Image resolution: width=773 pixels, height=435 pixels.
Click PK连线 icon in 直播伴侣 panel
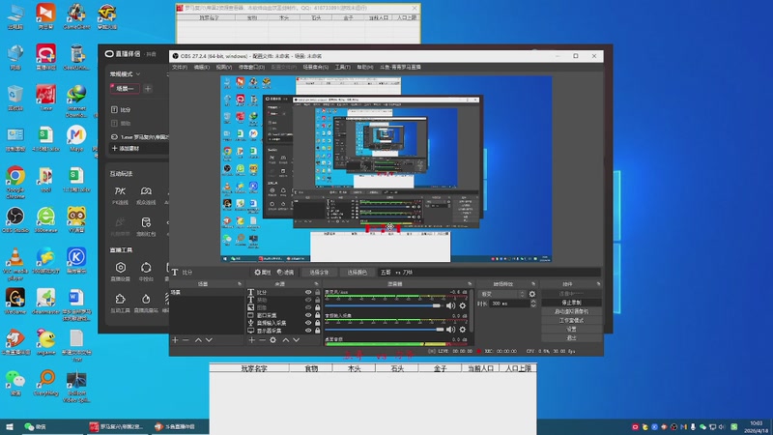tap(120, 195)
